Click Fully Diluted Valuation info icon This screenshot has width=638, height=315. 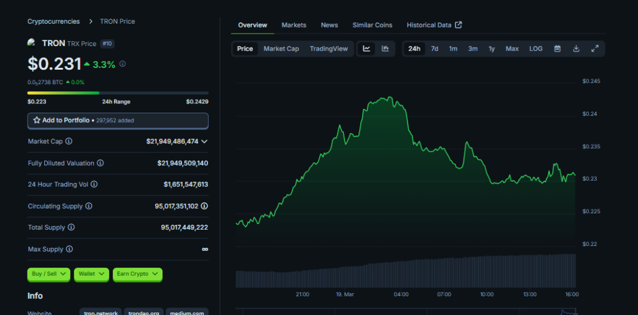tap(100, 163)
